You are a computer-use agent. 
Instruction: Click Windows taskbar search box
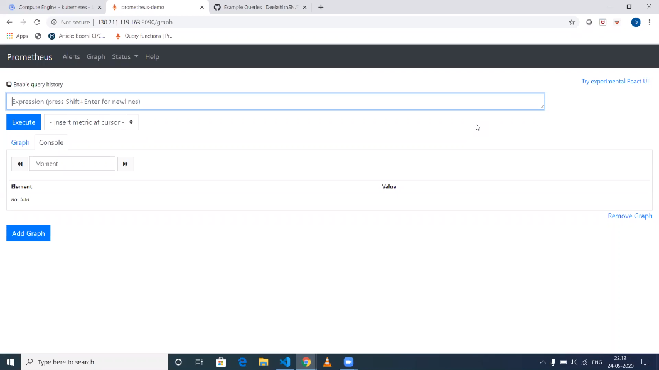pos(94,362)
